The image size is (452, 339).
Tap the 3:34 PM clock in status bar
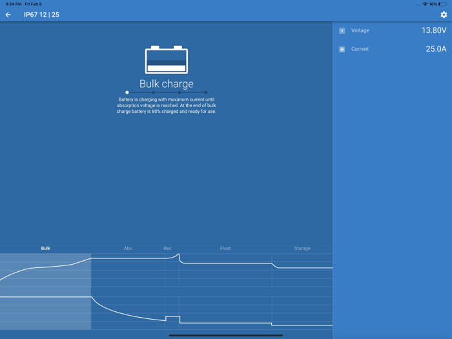pos(14,4)
